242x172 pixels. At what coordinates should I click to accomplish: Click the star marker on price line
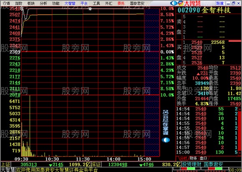click(90, 9)
